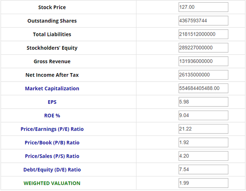
Task: Select the Price/Sales ratio field
Action: [203, 156]
